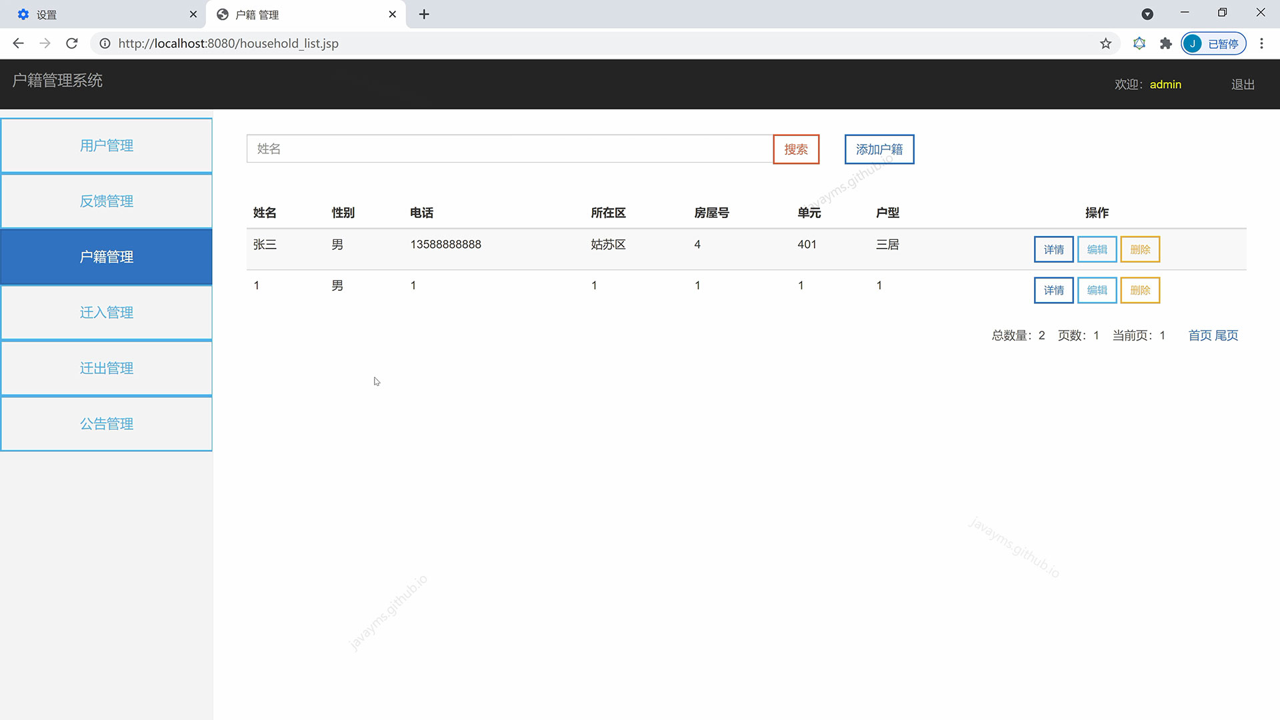Viewport: 1280px width, 720px height.
Task: Click the unit cell 401
Action: 807,245
